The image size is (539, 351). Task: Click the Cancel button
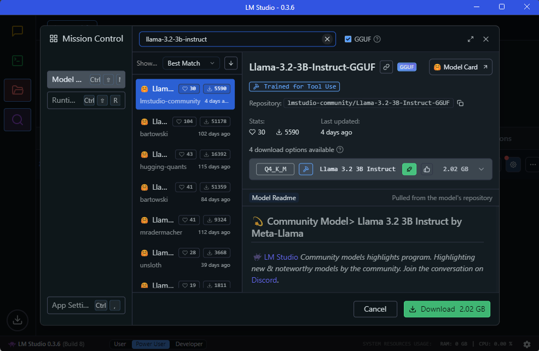[375, 309]
